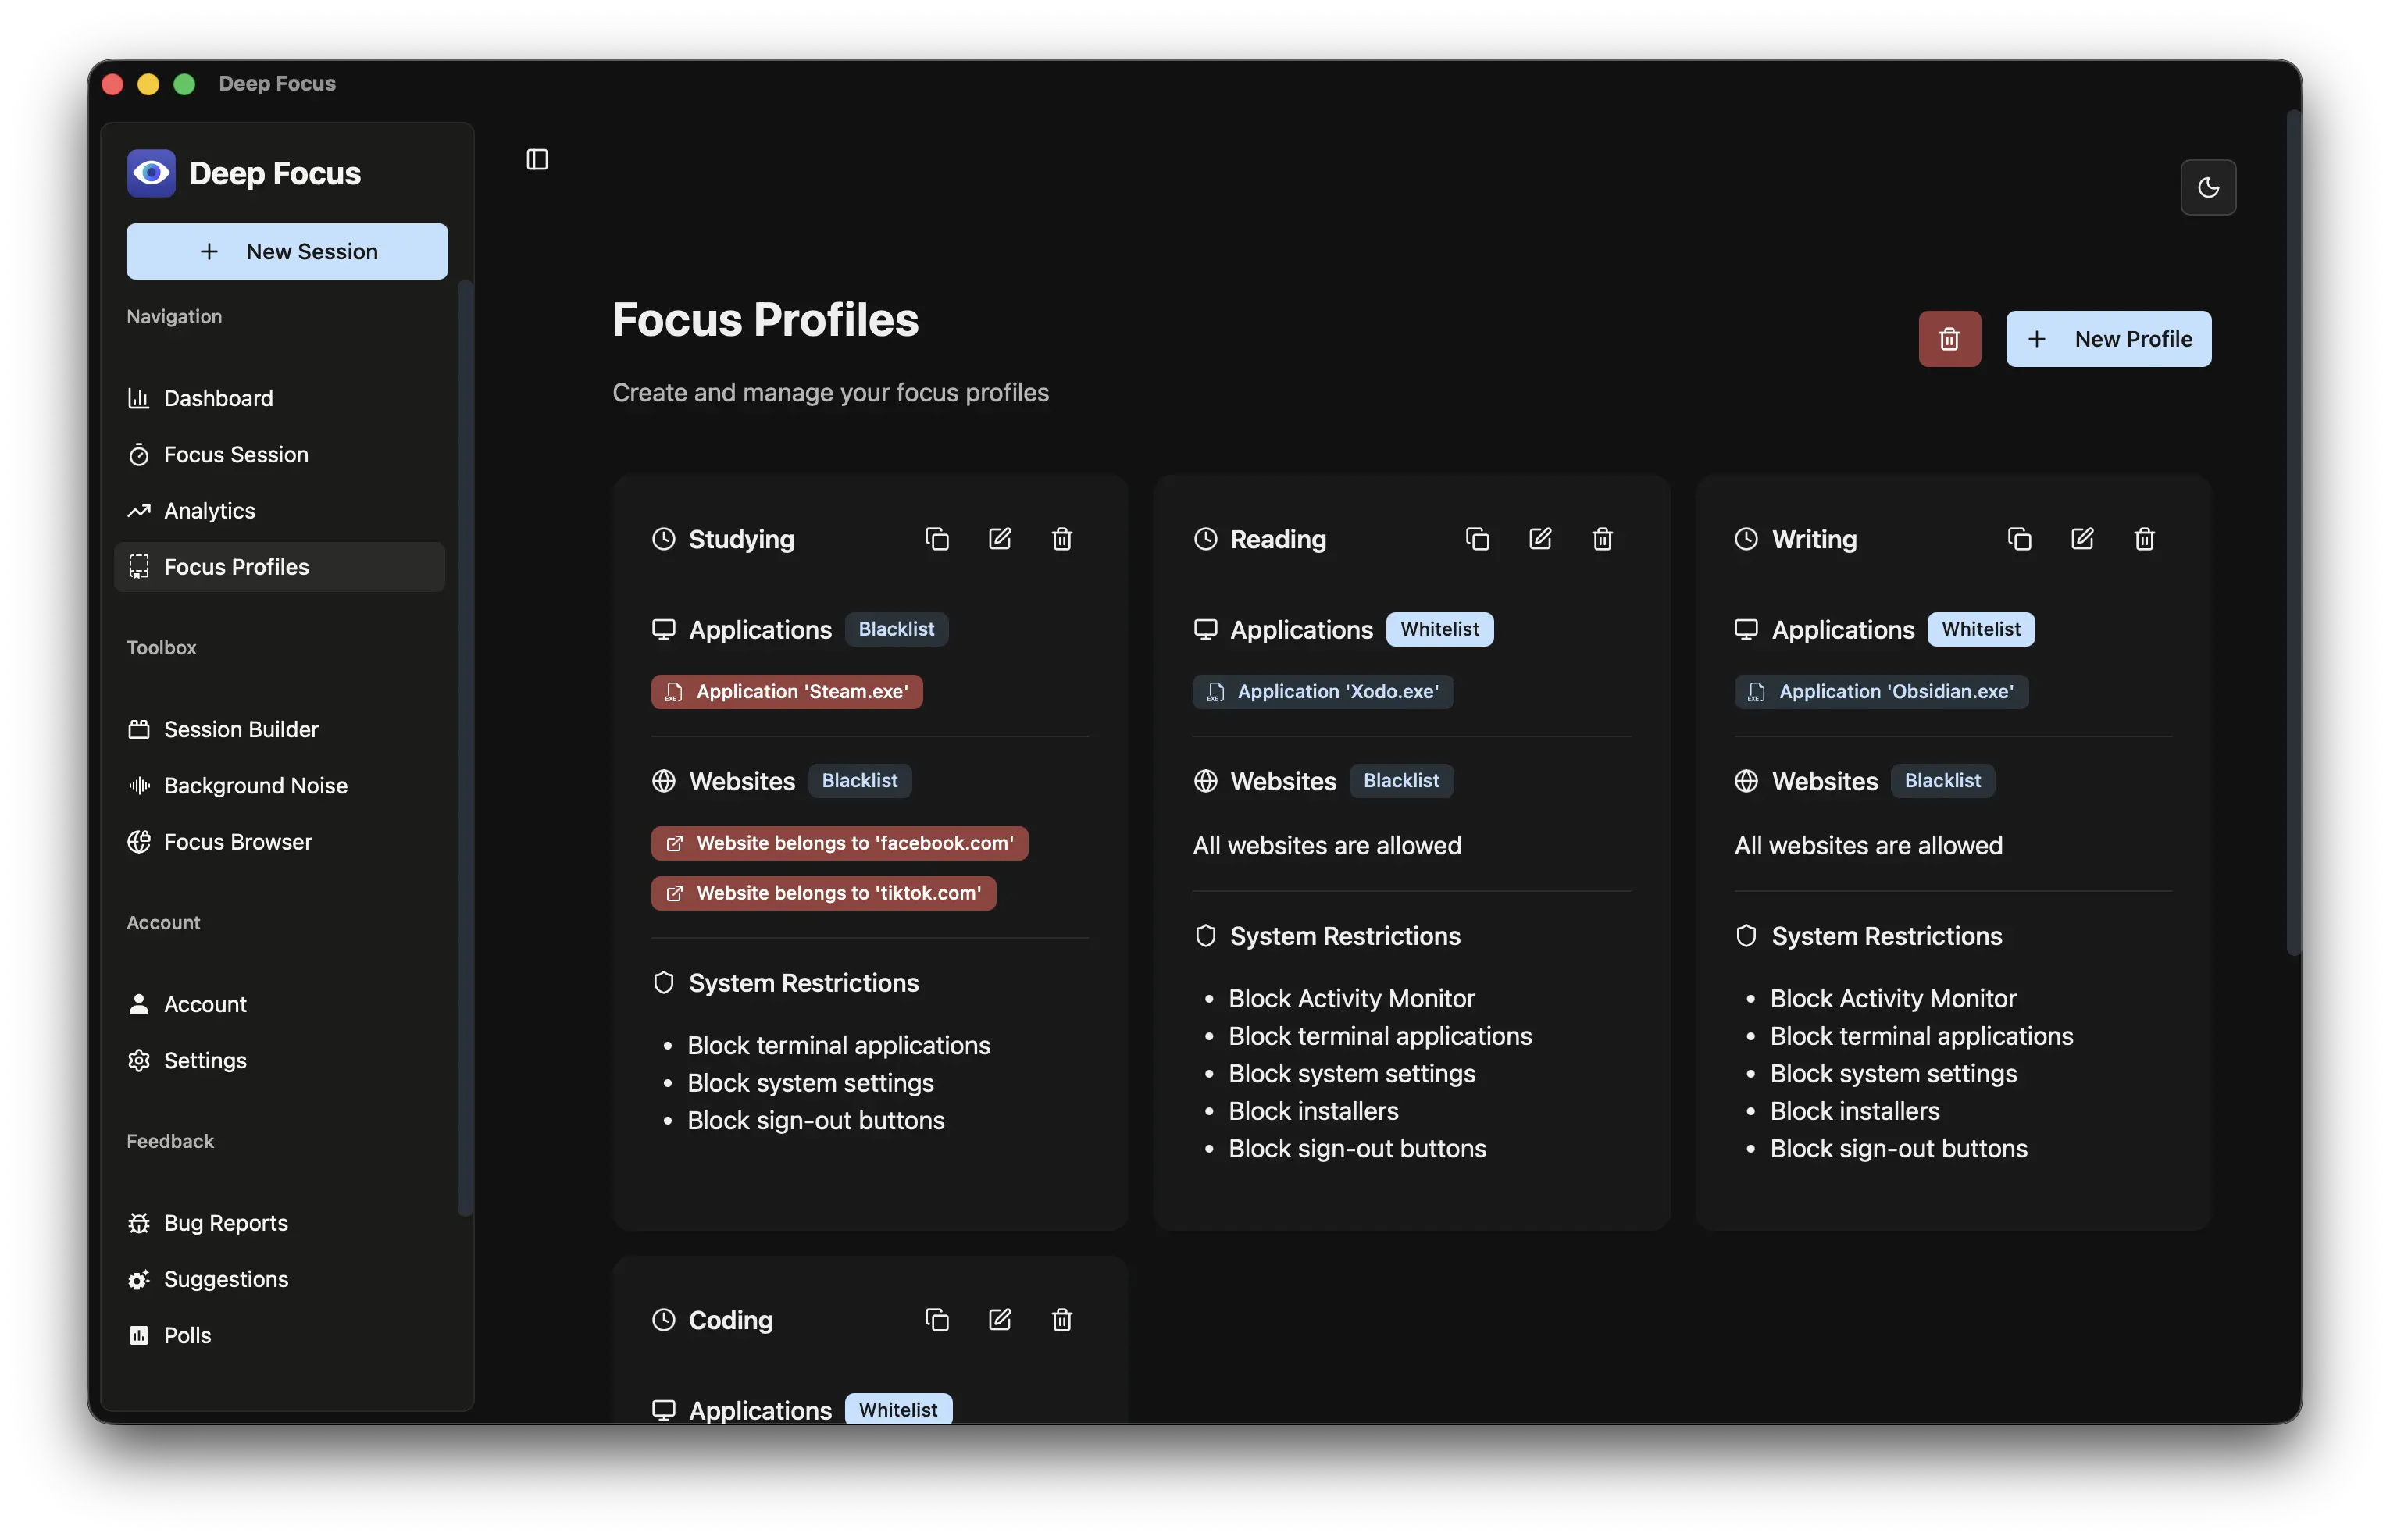Edit the Reading profile
2390x1540 pixels.
pos(1540,539)
